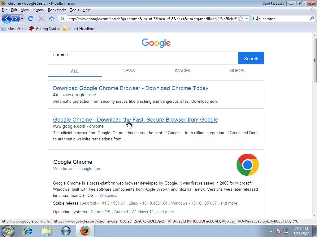
Task: Click the Google page search field with chrome
Action: pos(143,58)
